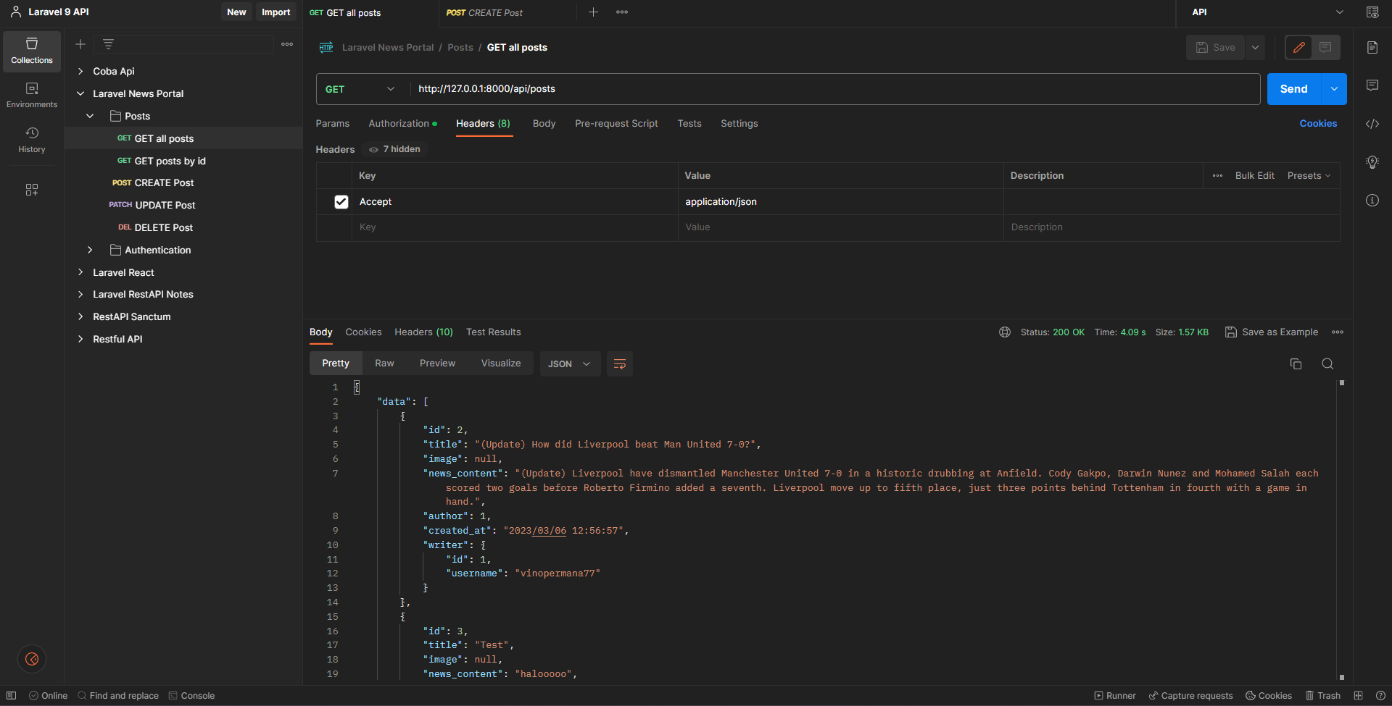Collapse the Laravel News Portal collection
This screenshot has height=706, width=1392.
[x=80, y=93]
